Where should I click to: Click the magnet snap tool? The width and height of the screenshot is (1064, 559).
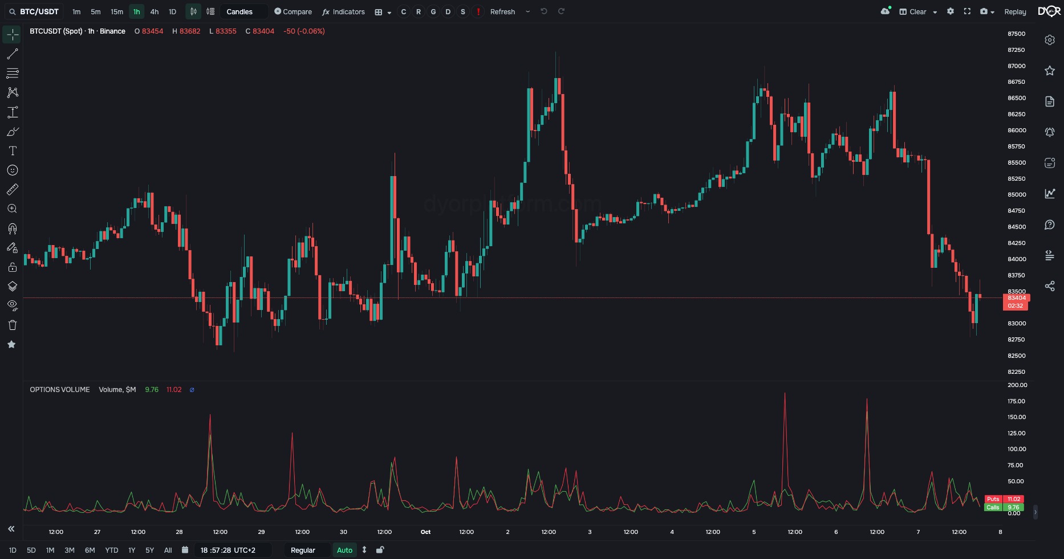12,229
